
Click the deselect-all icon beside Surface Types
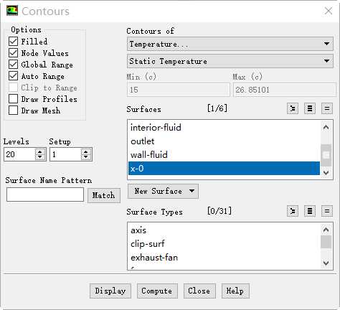[327, 211]
